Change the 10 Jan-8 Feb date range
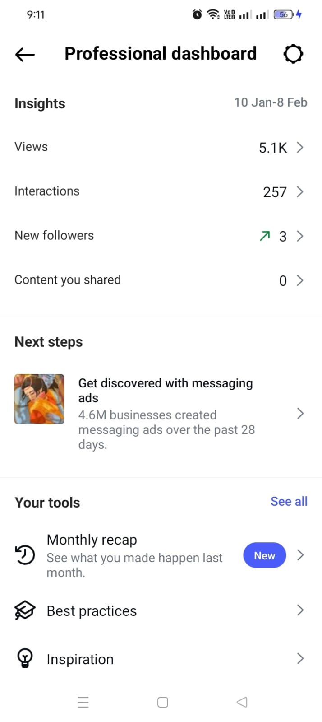Screen dimensions: 322x722 coord(271,102)
